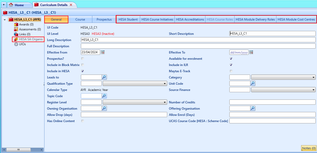The height and width of the screenshot is (153, 317).
Task: Open the Prospectus tab
Action: pos(104,19)
